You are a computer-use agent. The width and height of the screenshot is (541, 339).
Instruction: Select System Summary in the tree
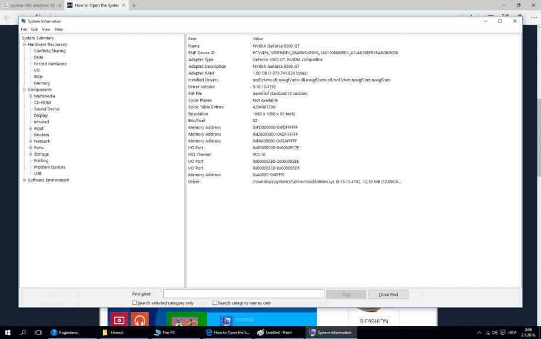[38, 38]
